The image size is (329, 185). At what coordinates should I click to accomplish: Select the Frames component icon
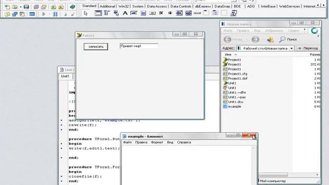98,13
